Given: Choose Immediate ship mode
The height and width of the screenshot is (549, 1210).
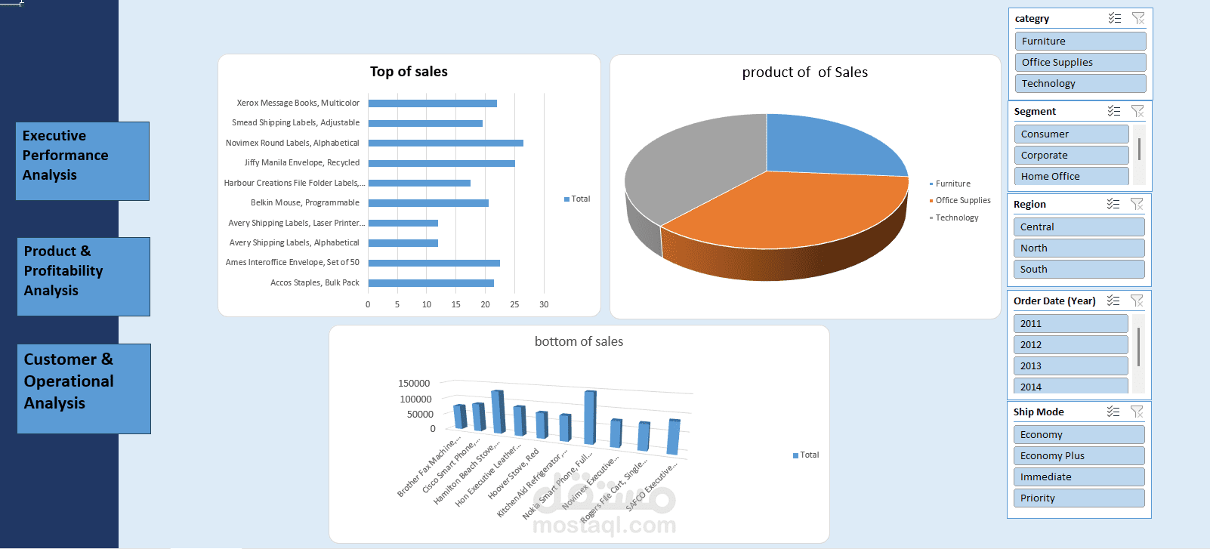Looking at the screenshot, I should [1079, 477].
